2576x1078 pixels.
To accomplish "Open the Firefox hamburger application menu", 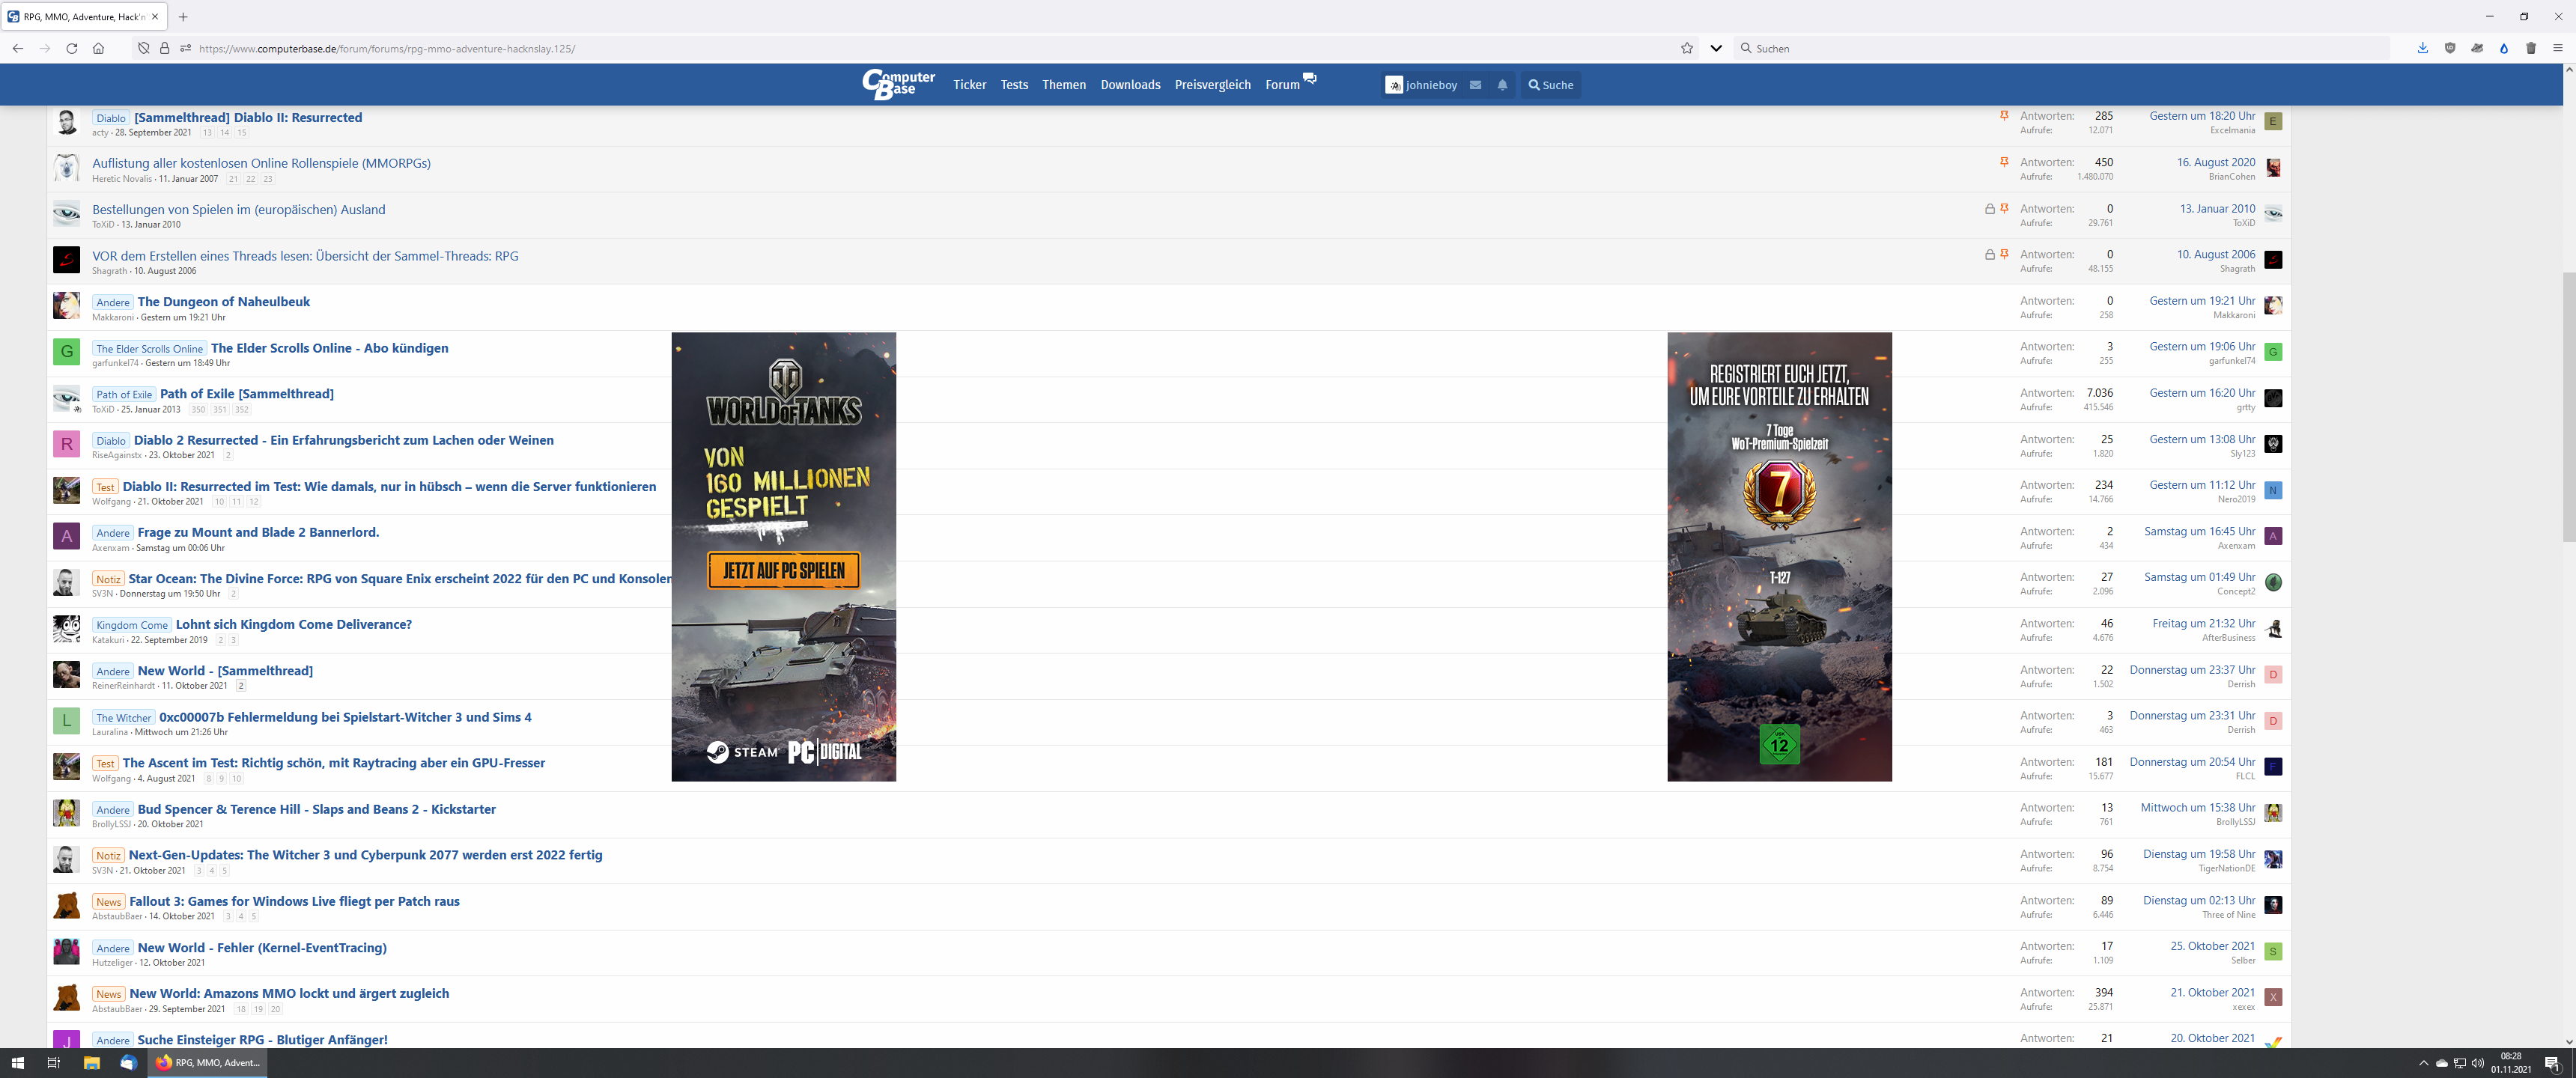I will click(2558, 48).
